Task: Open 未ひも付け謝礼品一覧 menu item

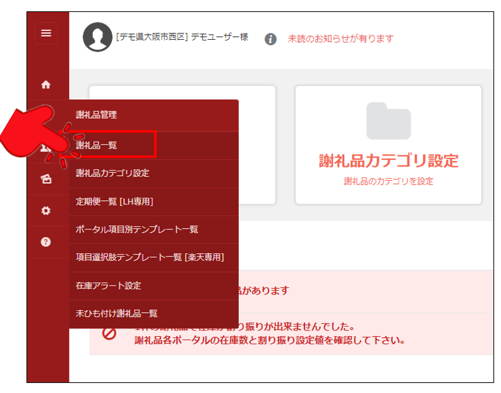Action: point(117,313)
